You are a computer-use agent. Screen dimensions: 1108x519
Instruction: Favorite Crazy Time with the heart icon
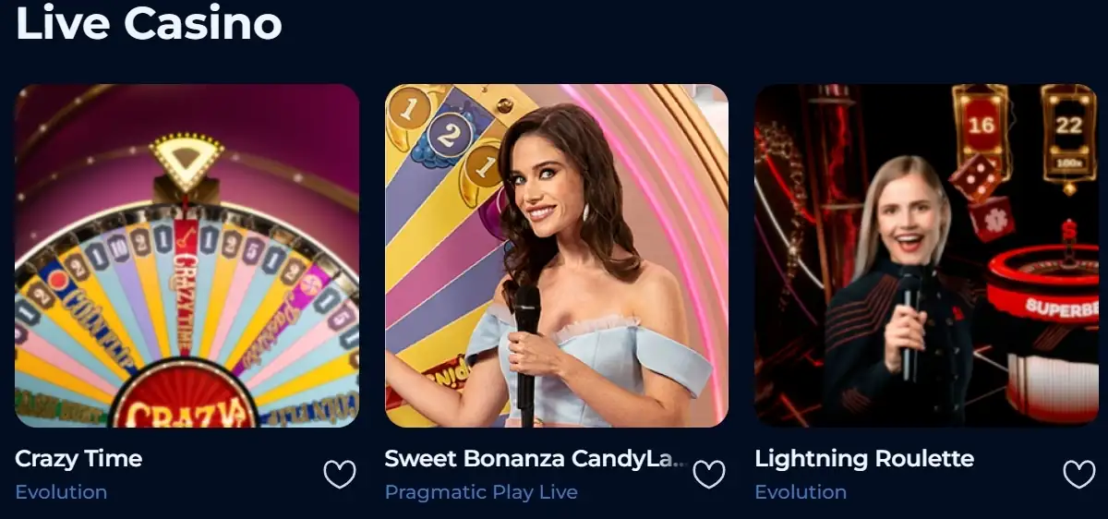[340, 475]
